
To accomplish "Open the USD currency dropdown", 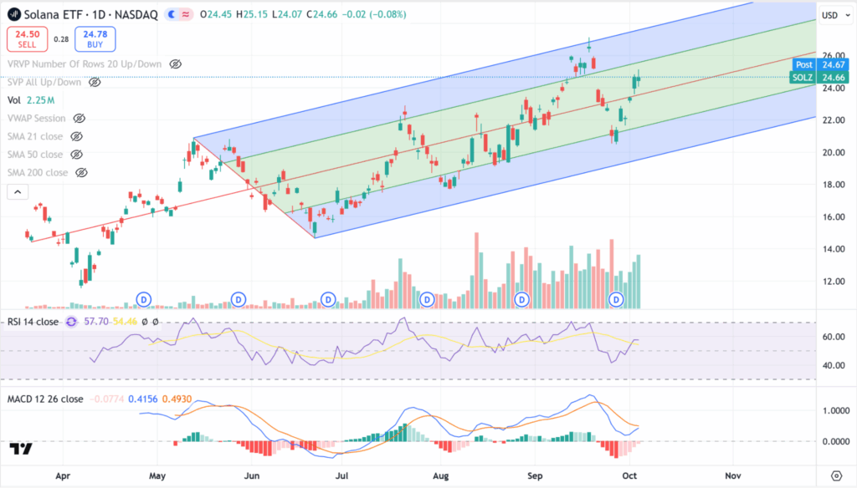I will (x=836, y=15).
